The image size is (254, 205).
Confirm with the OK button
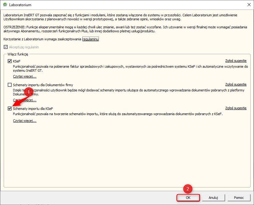click(x=188, y=198)
